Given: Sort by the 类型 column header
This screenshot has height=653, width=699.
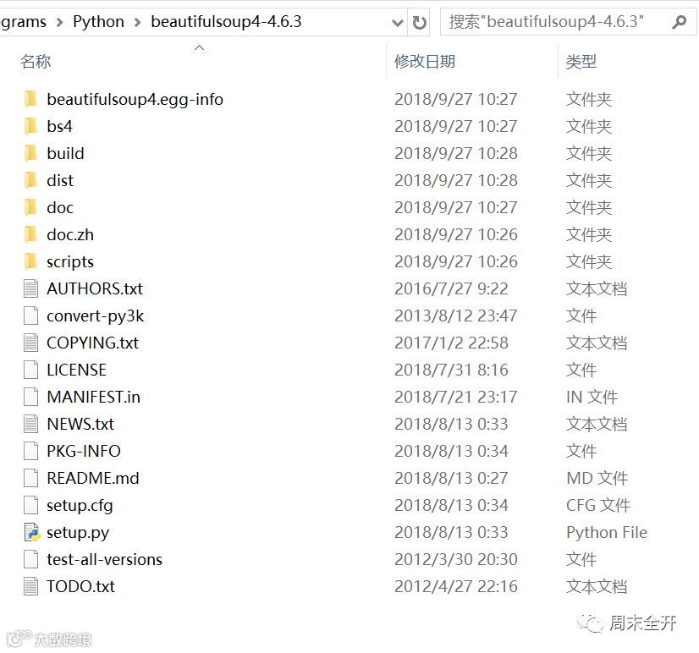Looking at the screenshot, I should [581, 62].
